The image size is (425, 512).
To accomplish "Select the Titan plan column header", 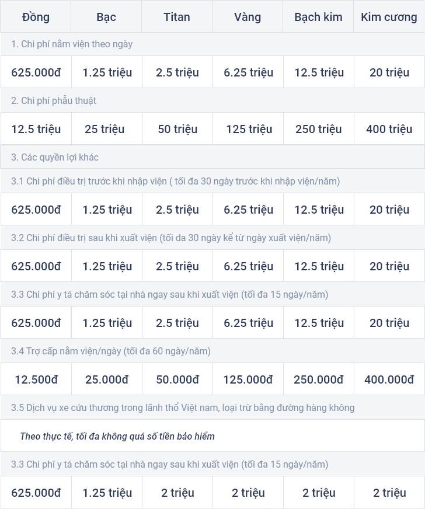I will tap(176, 17).
